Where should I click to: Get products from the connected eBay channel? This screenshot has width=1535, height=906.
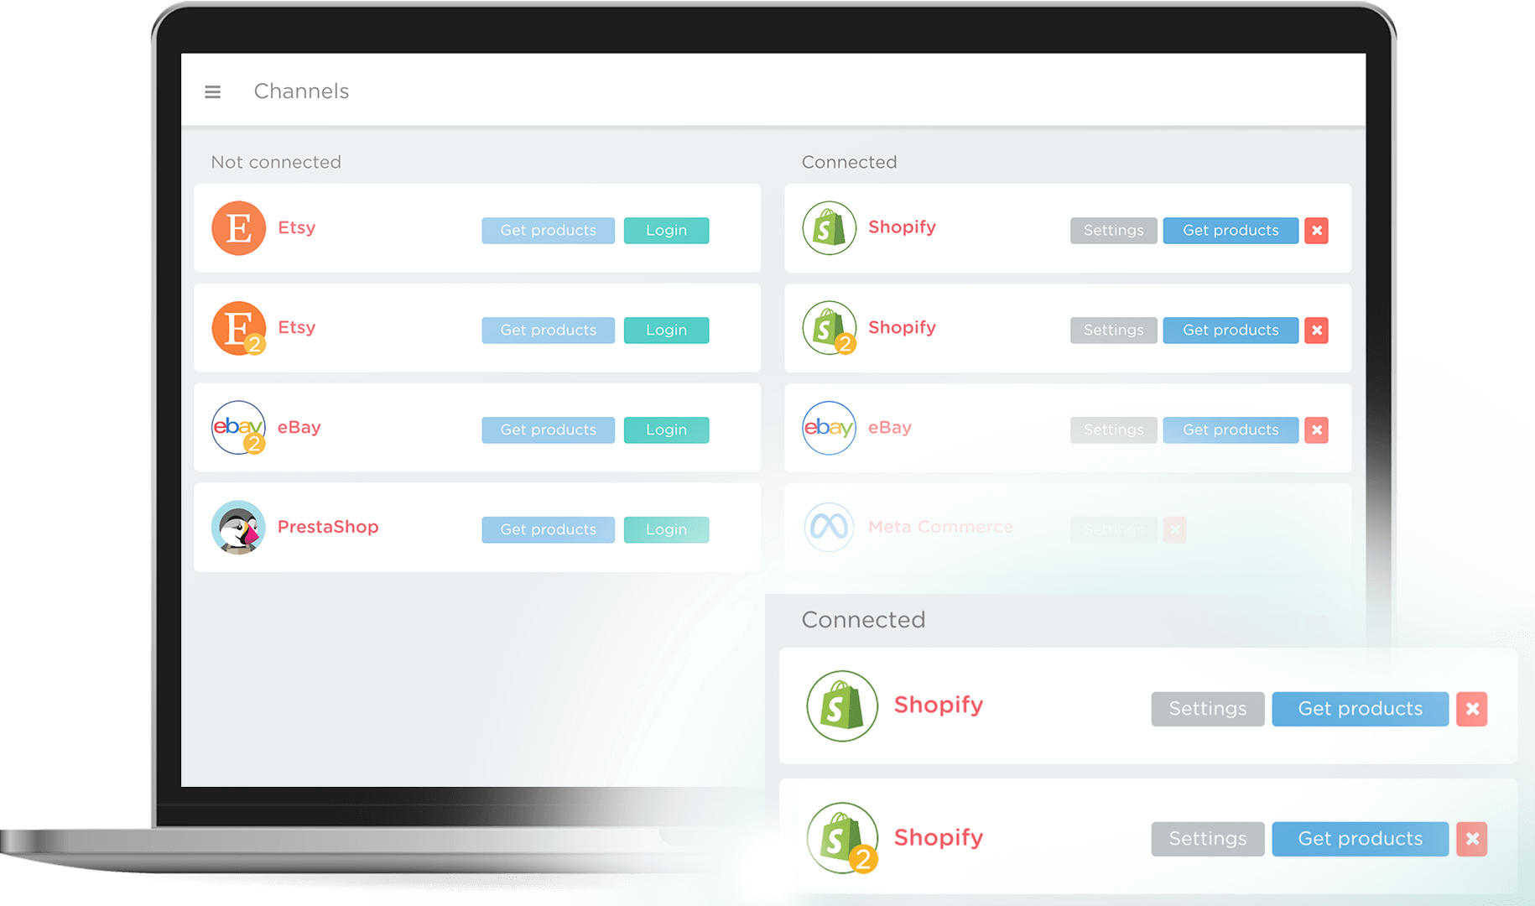[x=1231, y=430]
